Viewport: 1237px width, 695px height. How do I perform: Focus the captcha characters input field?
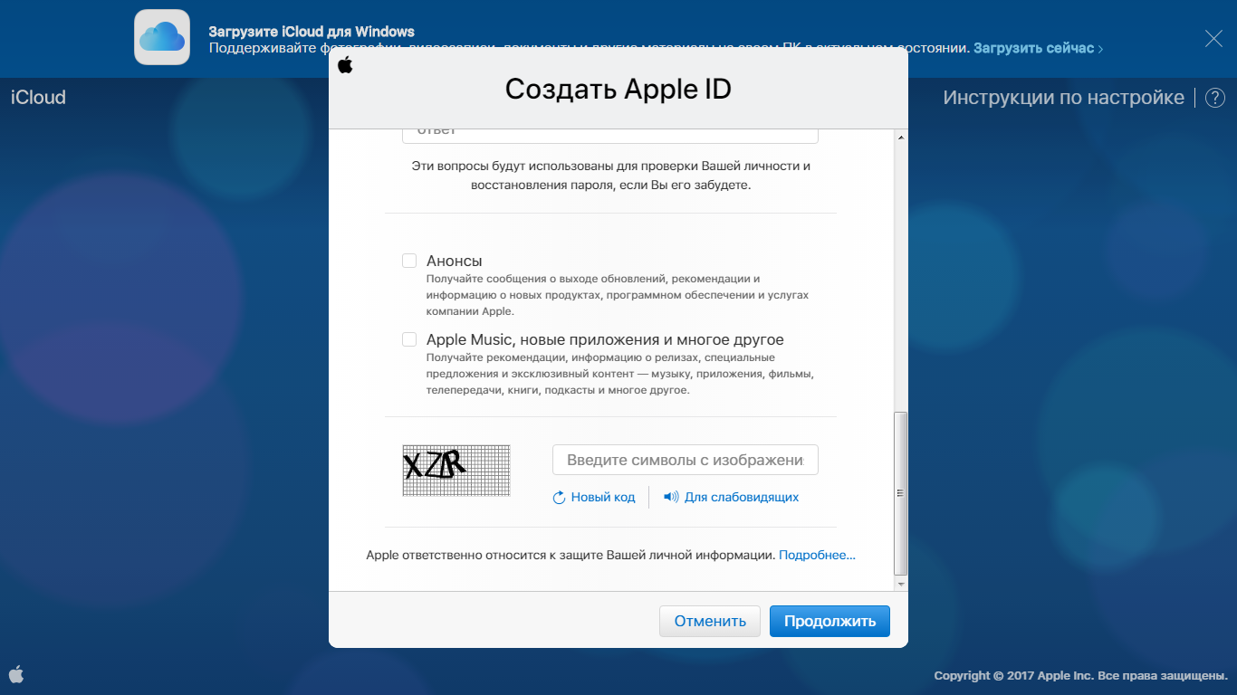pyautogui.click(x=686, y=460)
